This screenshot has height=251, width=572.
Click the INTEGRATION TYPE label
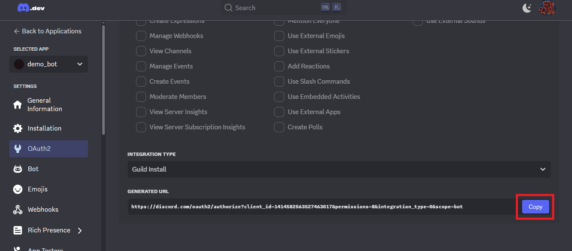tap(152, 154)
